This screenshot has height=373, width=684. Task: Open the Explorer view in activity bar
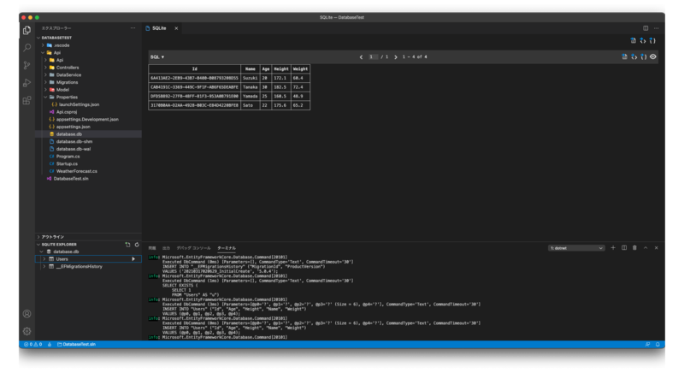point(27,30)
